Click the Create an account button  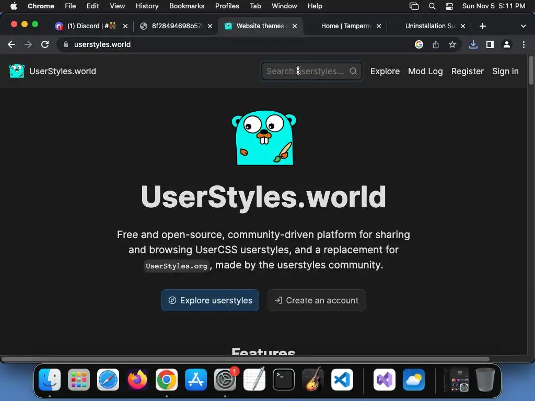click(317, 300)
